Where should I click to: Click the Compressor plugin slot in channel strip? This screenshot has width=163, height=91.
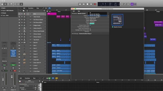[x=13, y=50]
